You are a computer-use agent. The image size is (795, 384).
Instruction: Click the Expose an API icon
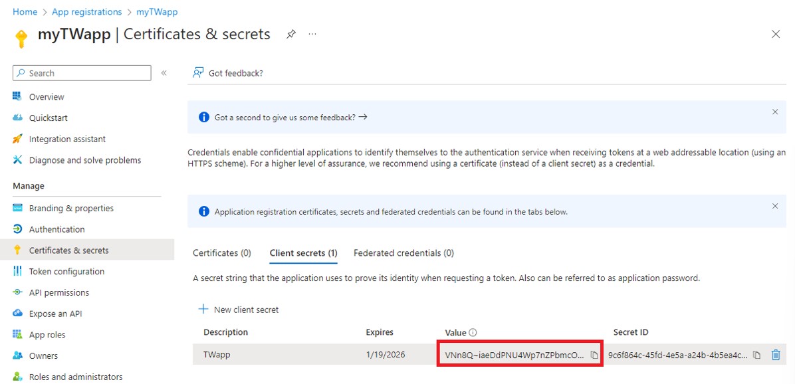[18, 314]
